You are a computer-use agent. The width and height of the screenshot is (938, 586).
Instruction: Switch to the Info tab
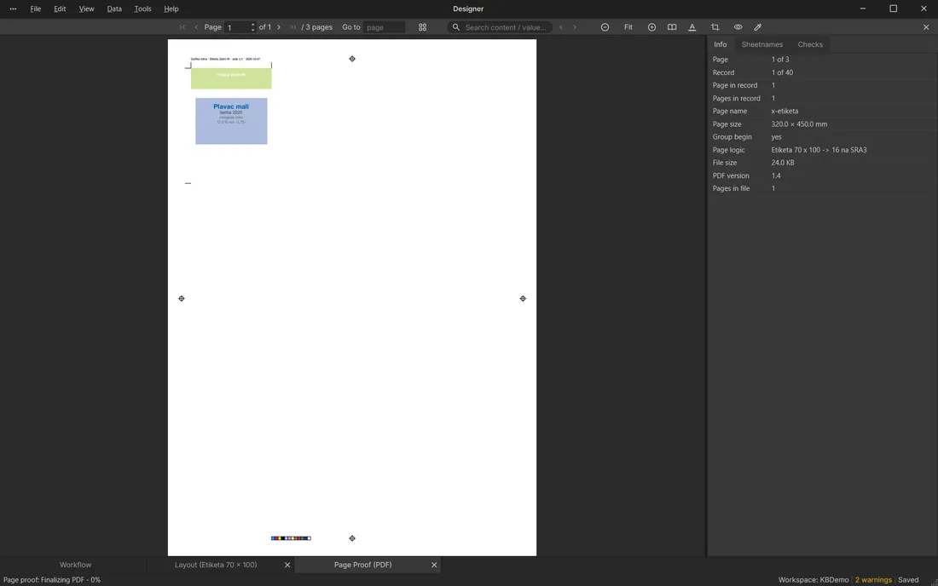pos(720,44)
